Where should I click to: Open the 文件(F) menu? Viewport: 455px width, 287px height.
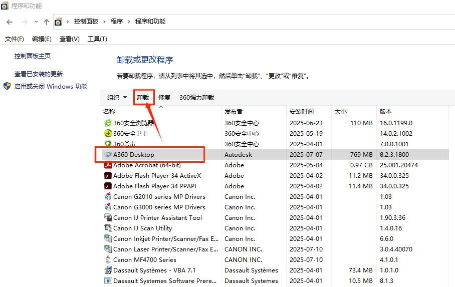pos(14,39)
